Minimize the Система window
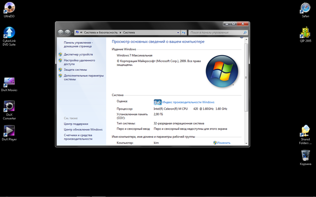 pyautogui.click(x=227, y=24)
